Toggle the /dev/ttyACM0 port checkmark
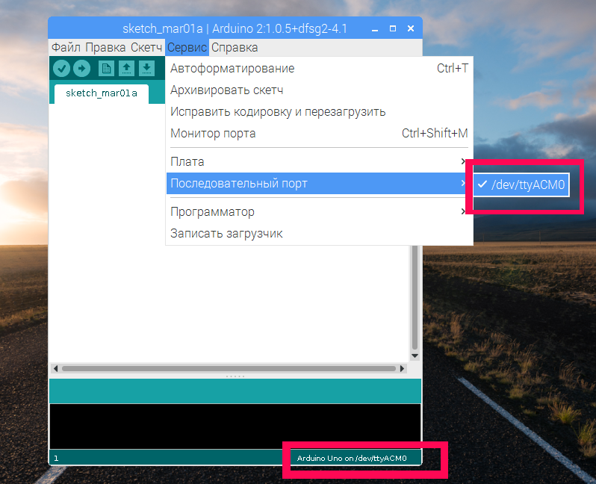Screen dimensions: 596x484 521,184
